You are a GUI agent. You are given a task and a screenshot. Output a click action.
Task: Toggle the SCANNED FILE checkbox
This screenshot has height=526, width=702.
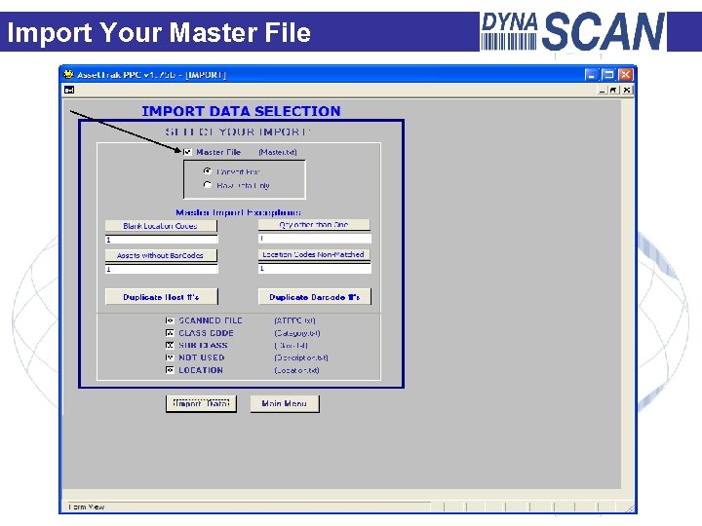click(x=170, y=320)
